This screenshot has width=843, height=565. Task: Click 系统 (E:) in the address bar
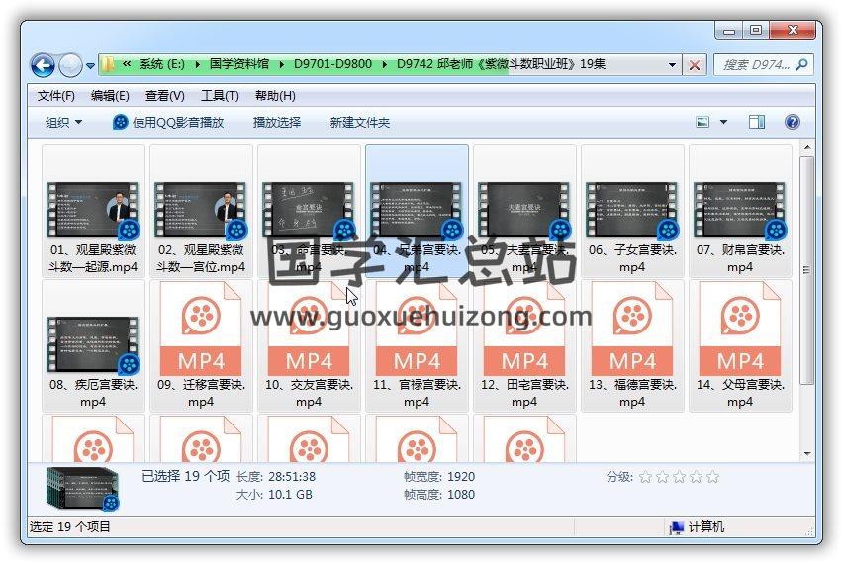pos(162,64)
